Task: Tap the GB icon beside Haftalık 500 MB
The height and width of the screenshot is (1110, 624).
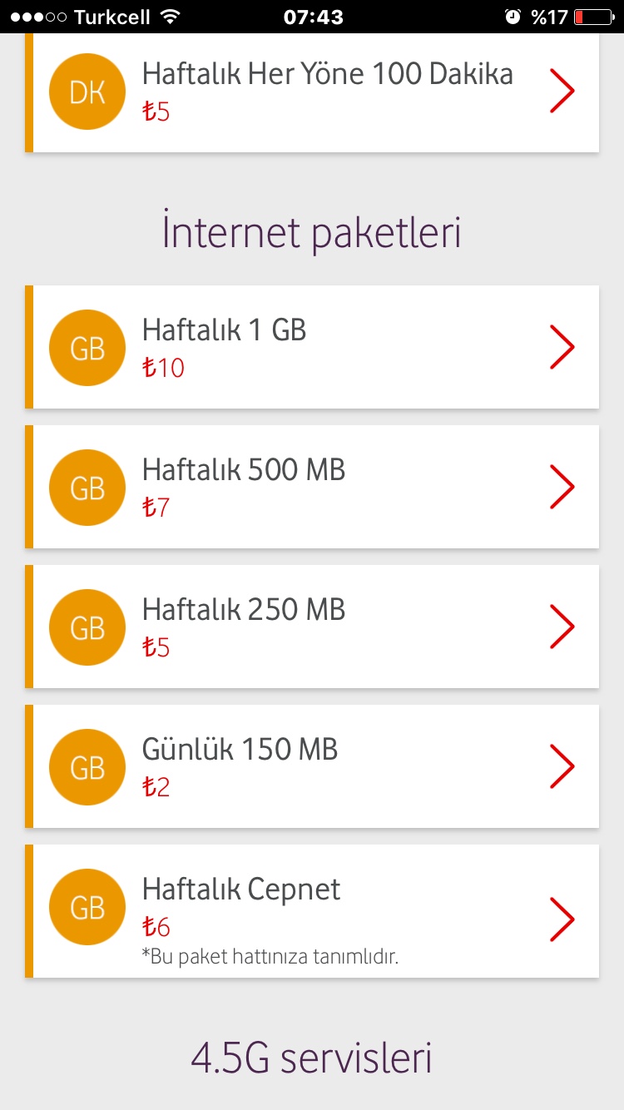Action: pyautogui.click(x=87, y=488)
